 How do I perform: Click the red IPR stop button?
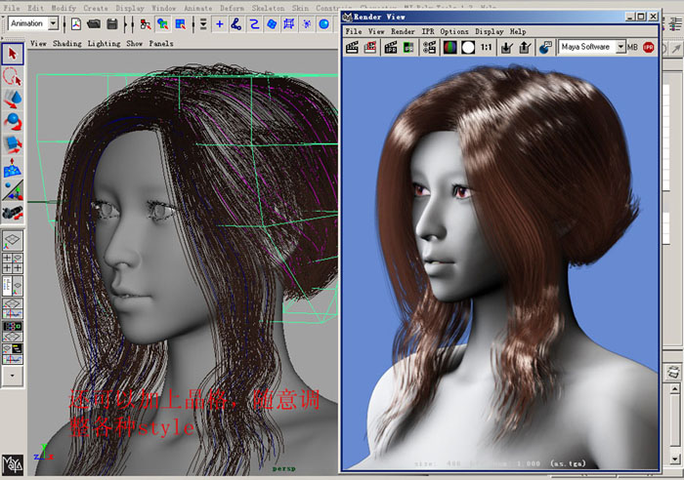(x=649, y=47)
